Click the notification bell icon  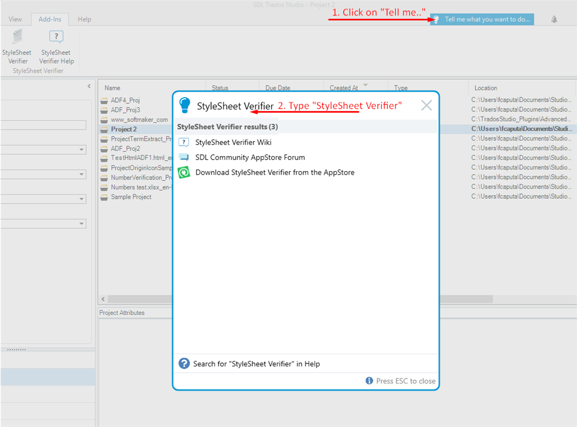click(x=554, y=20)
